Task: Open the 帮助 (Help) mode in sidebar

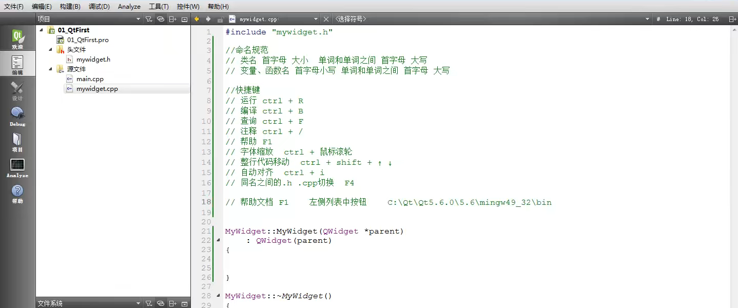Action: 17,194
